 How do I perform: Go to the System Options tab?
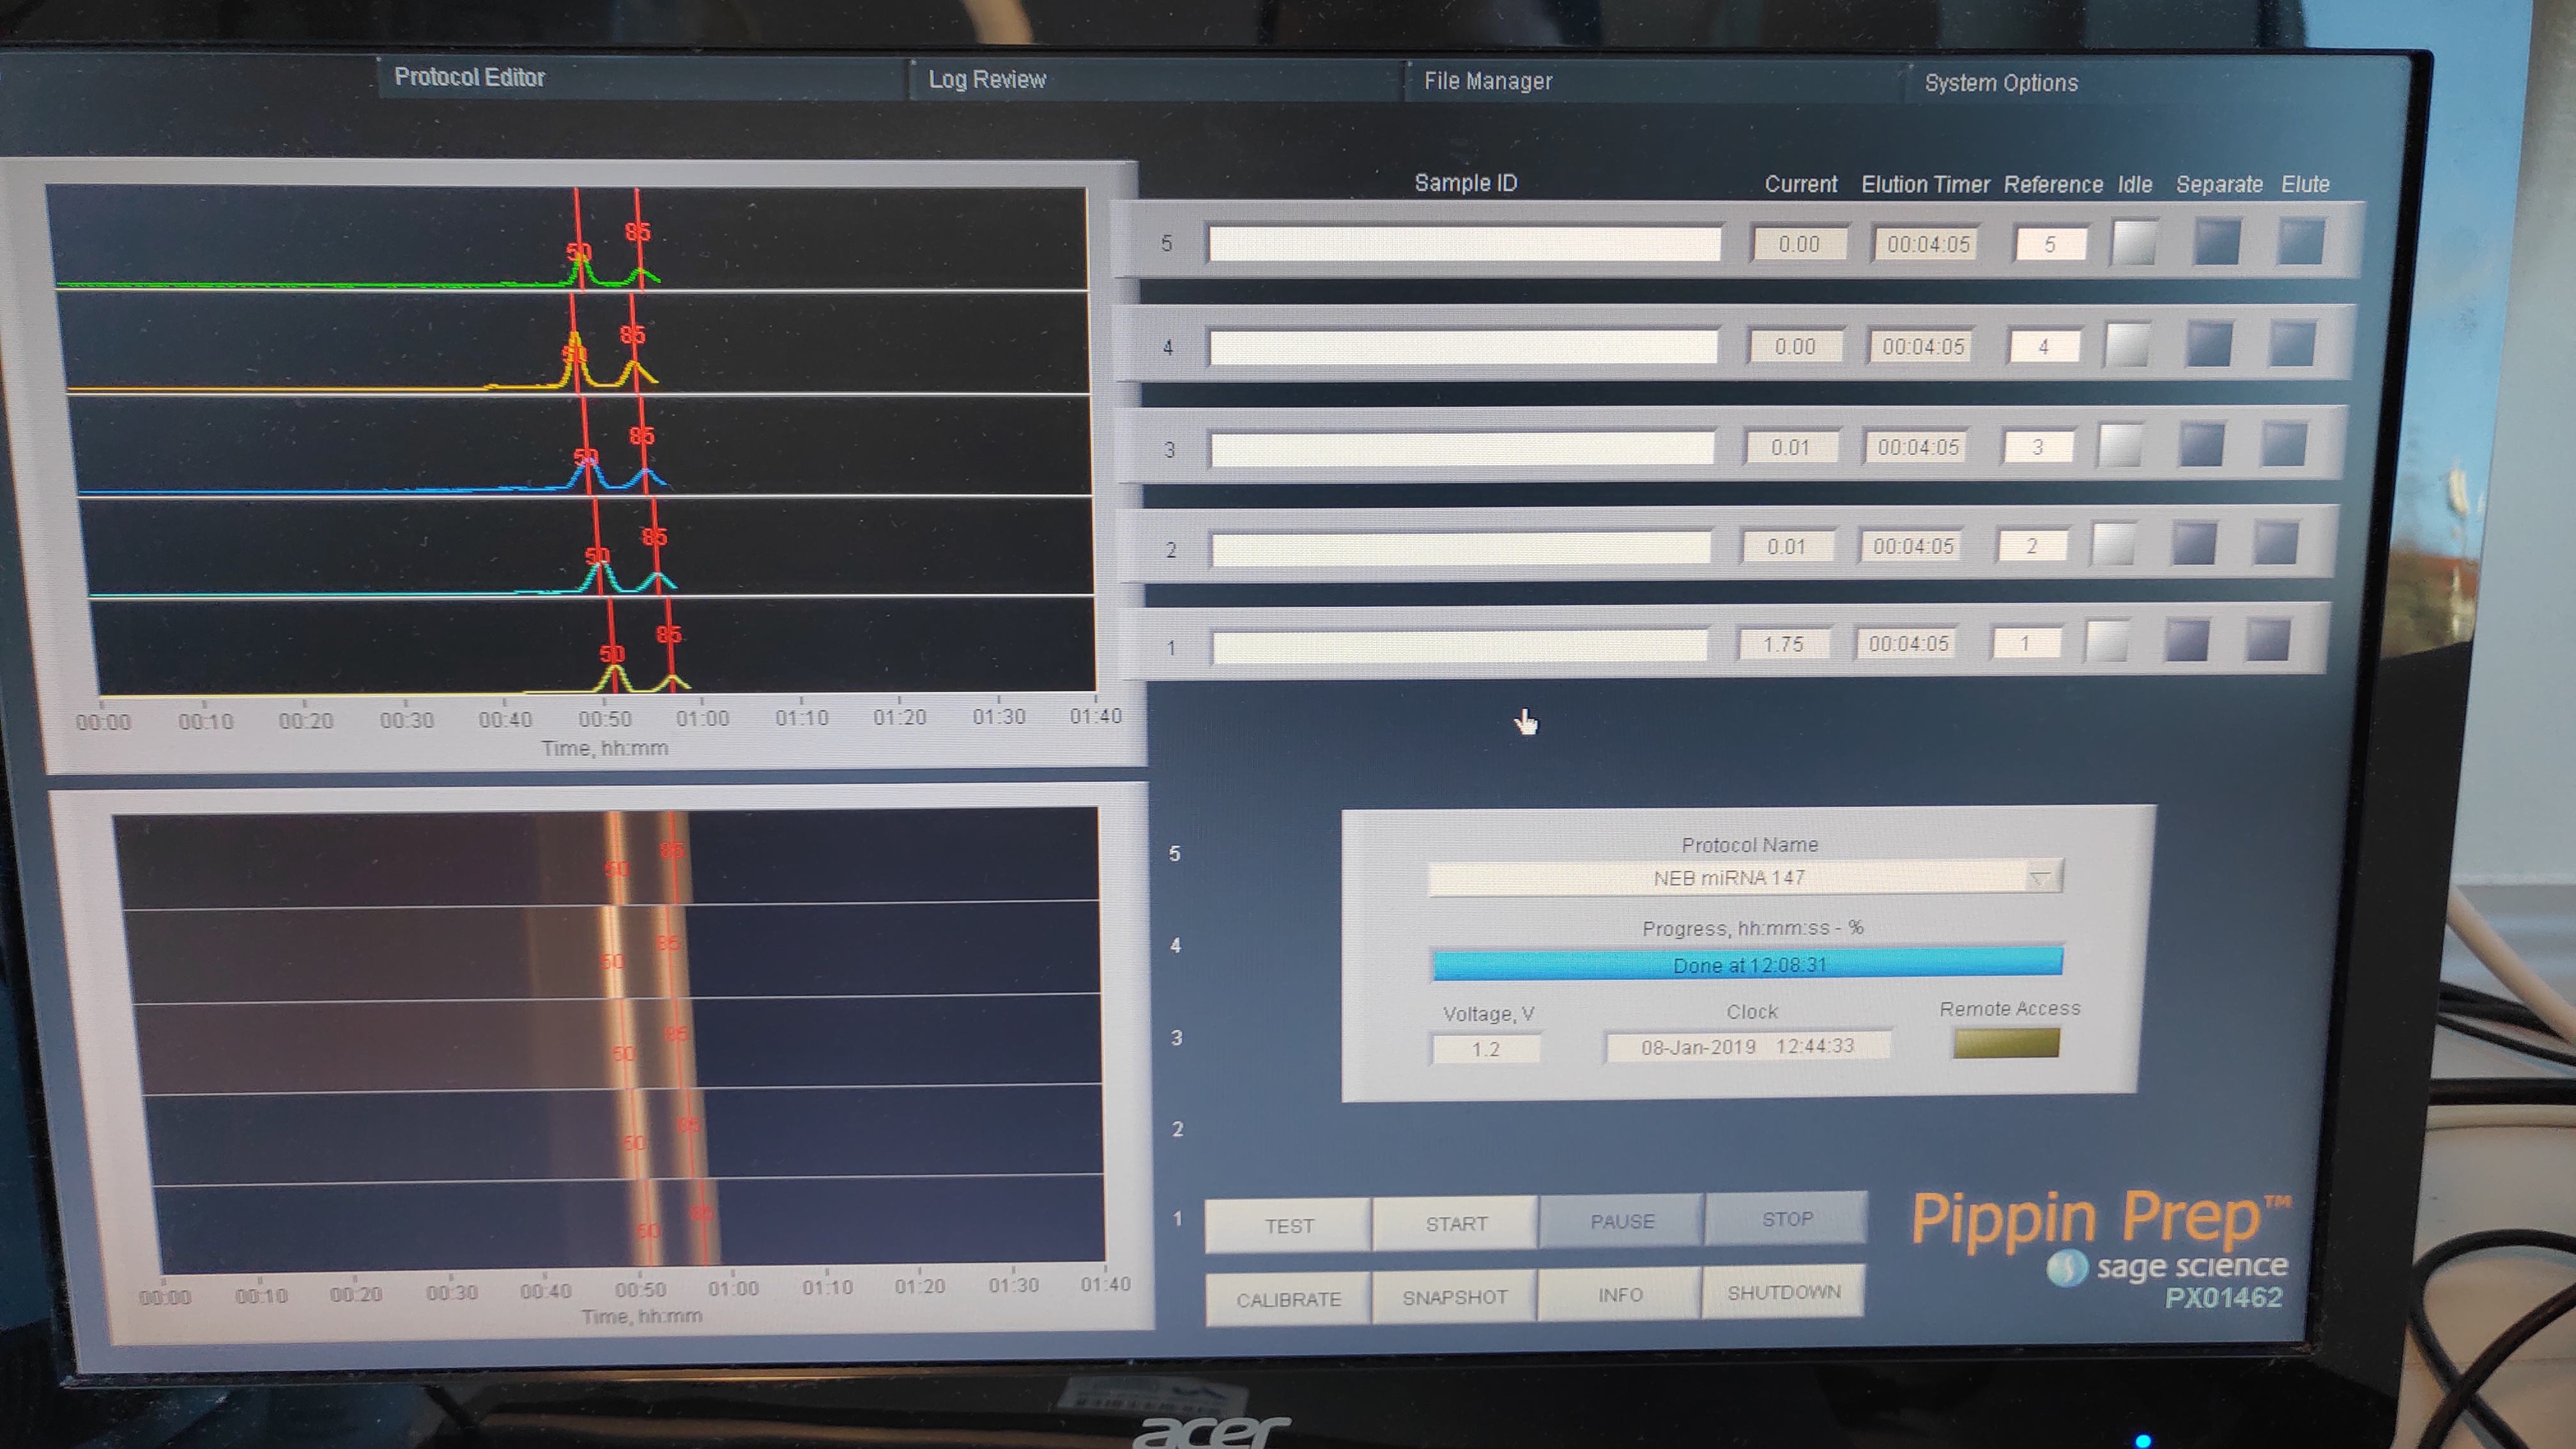pos(2000,84)
